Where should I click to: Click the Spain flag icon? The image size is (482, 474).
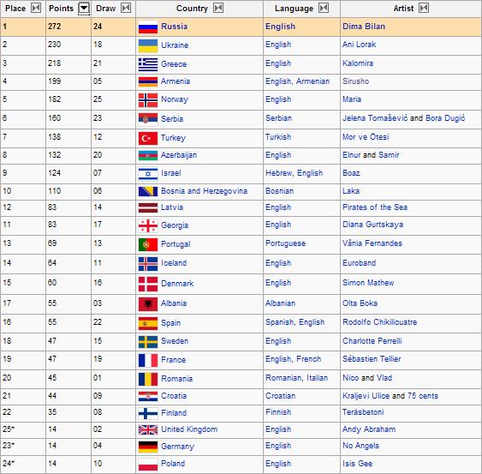148,323
